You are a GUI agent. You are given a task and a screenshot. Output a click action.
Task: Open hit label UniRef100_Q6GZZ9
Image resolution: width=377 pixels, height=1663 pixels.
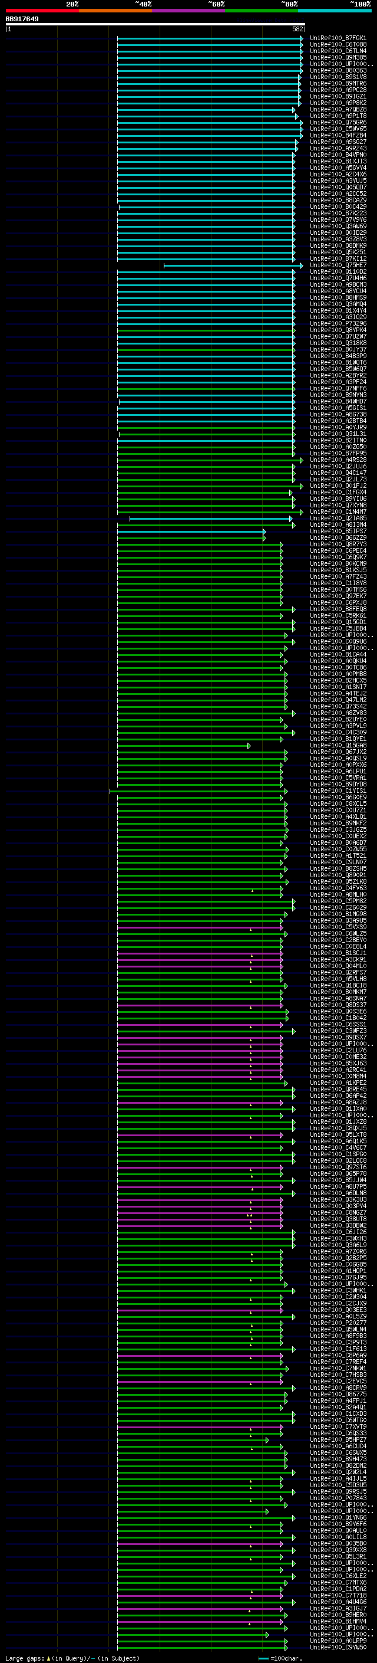338,538
